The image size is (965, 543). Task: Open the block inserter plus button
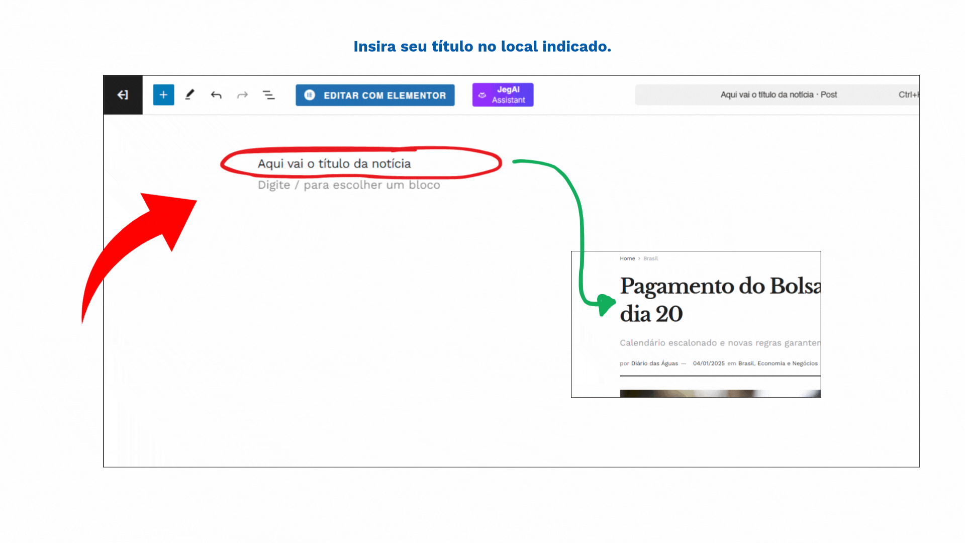[x=163, y=95]
